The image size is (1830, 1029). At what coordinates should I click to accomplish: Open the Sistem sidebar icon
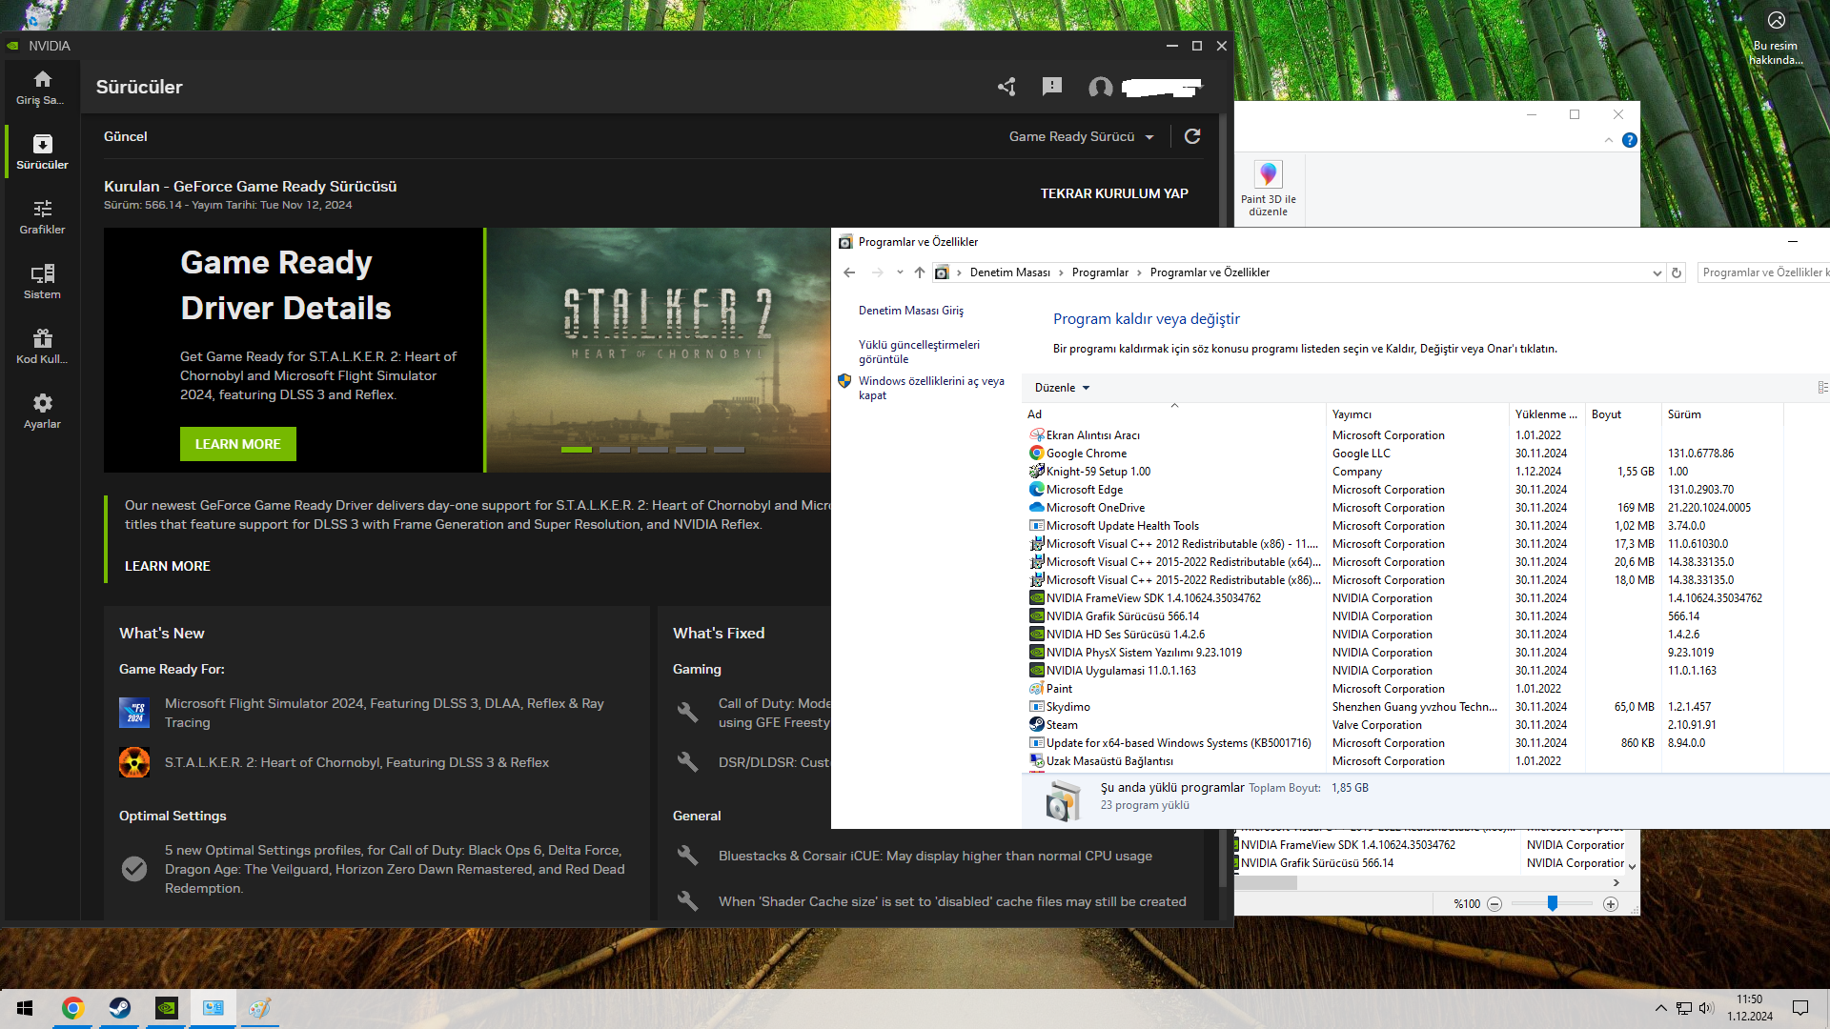pos(42,274)
